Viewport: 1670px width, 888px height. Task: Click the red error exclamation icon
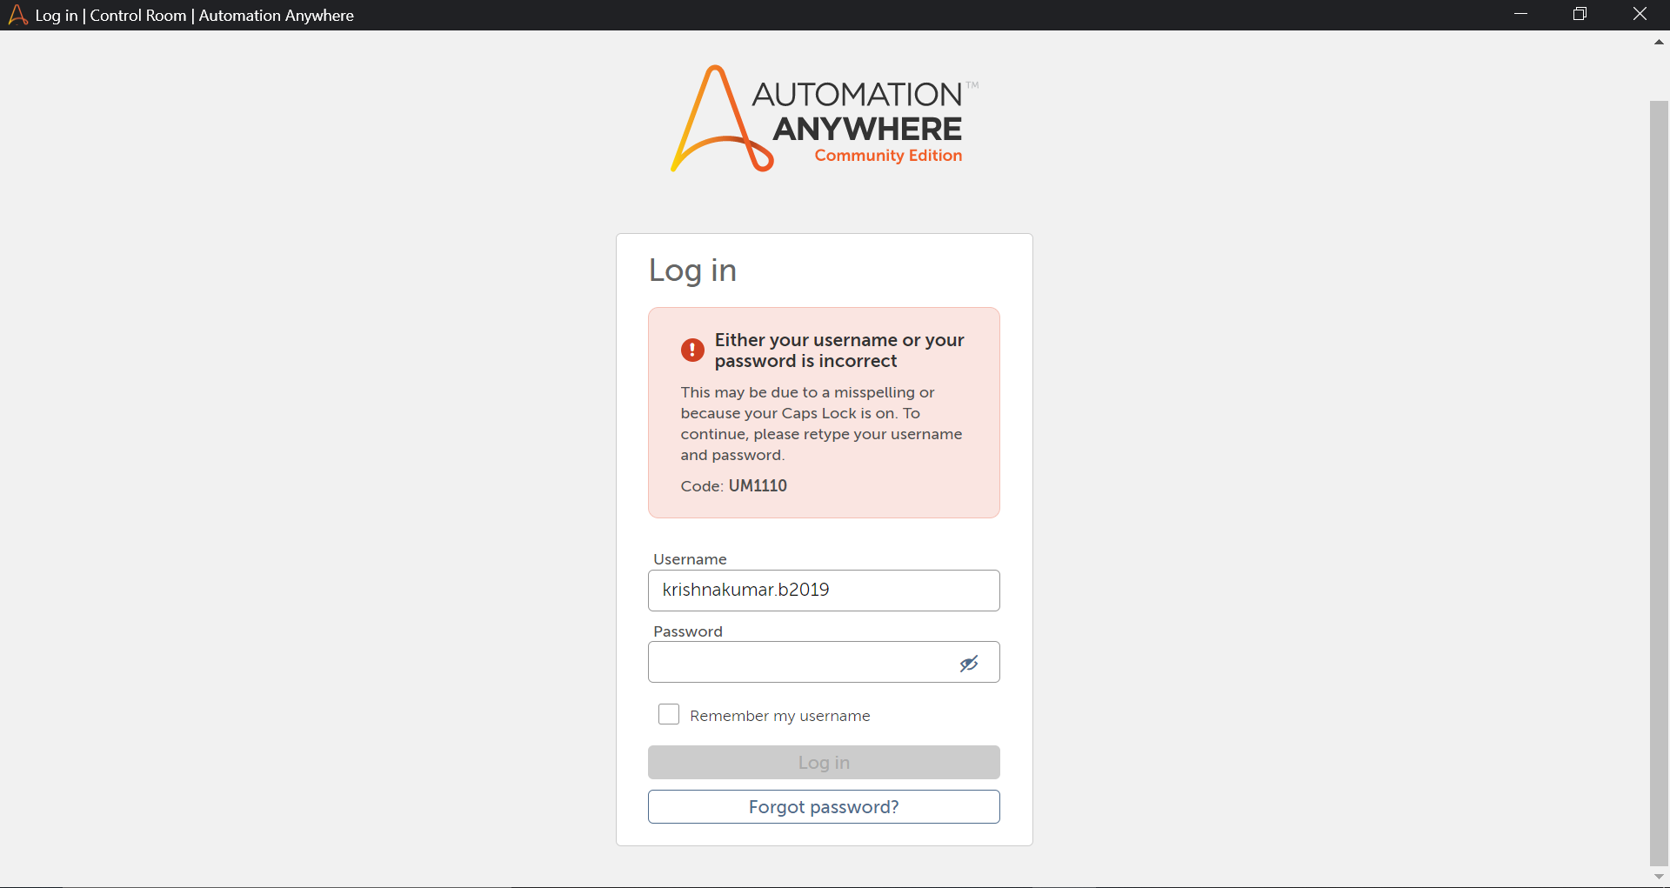[x=692, y=350]
